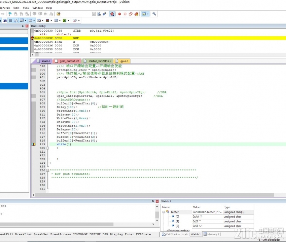Click the Trace windows toolbar icon
286x242 pixels.
coord(56,21)
